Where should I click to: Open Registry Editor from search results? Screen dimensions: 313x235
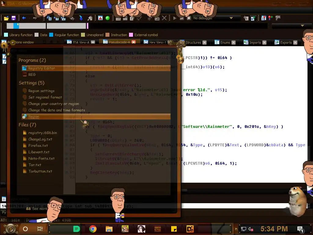[96, 68]
